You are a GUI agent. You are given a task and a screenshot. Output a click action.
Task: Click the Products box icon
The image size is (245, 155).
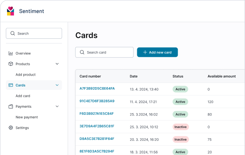point(10,64)
